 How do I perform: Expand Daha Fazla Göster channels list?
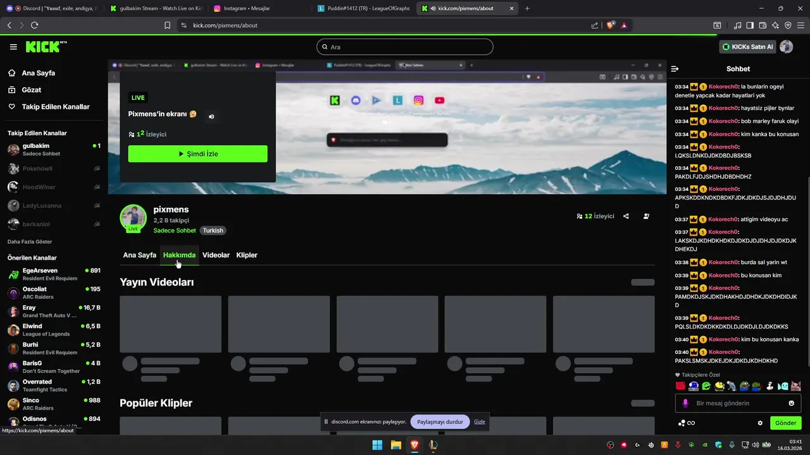pyautogui.click(x=30, y=242)
